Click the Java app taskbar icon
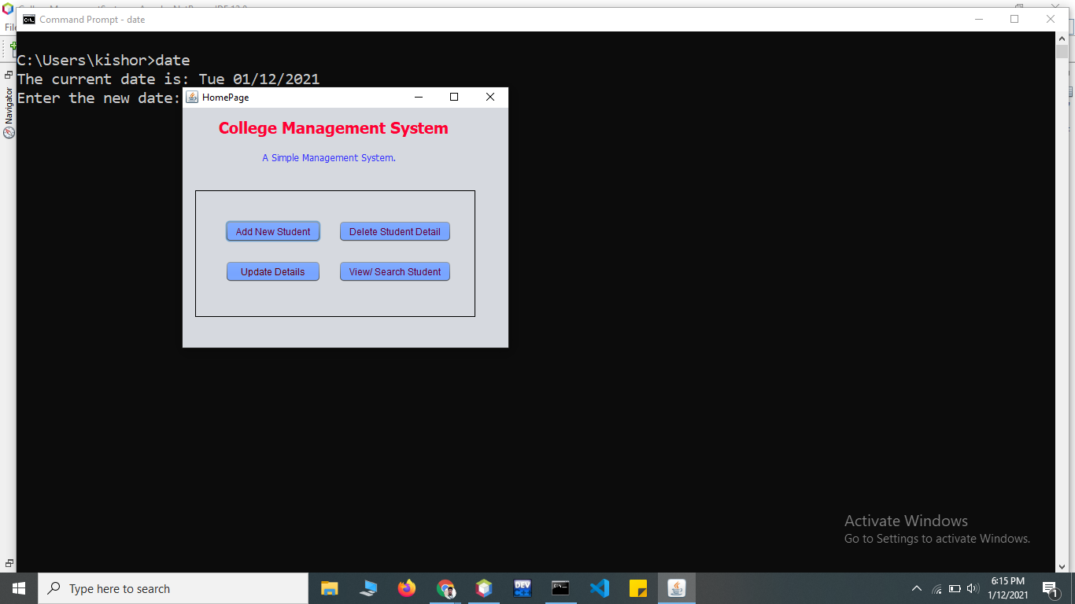 677,588
